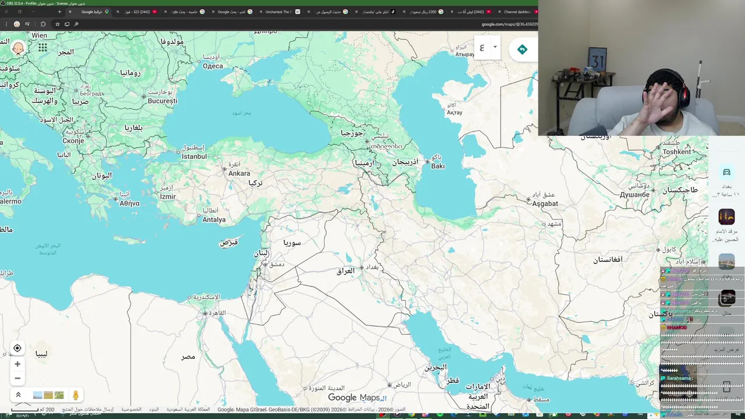Image resolution: width=745 pixels, height=419 pixels.
Task: Click the المملكة العربية السعودية footer link
Action: (x=188, y=410)
